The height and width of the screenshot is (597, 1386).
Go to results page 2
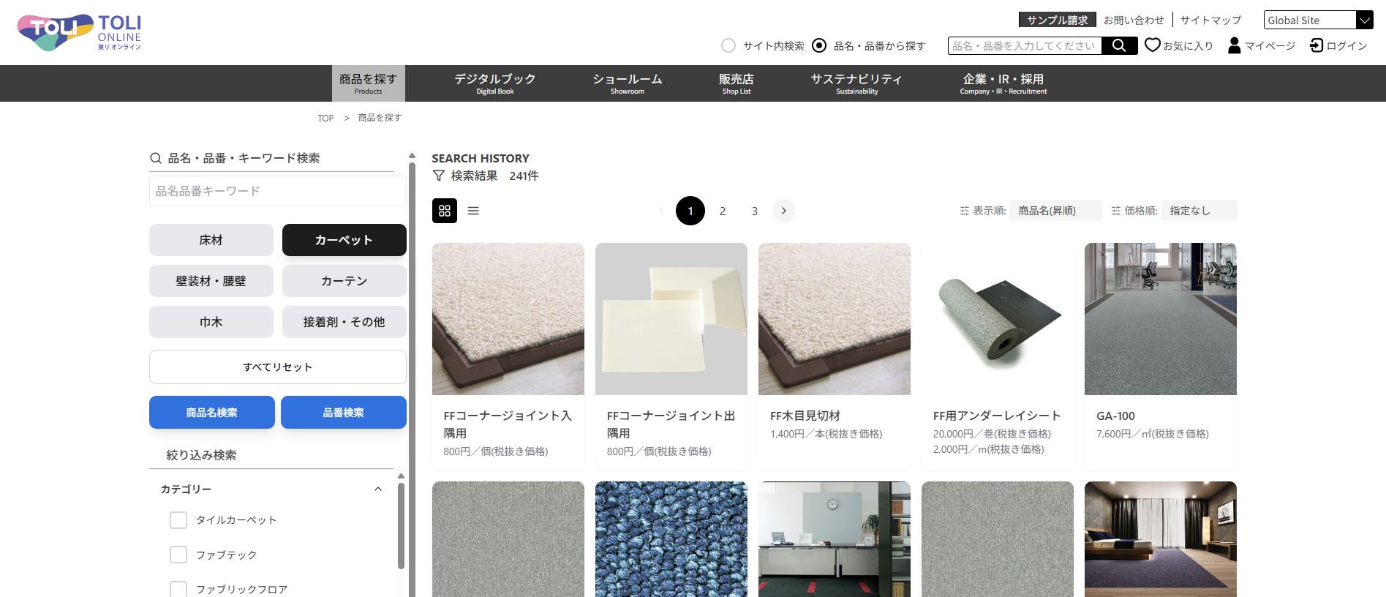click(723, 211)
